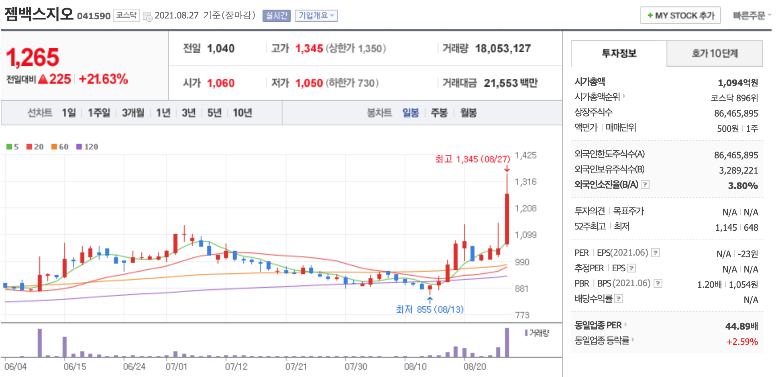Click the 52주최고 label
The image size is (778, 377).
pos(590,226)
